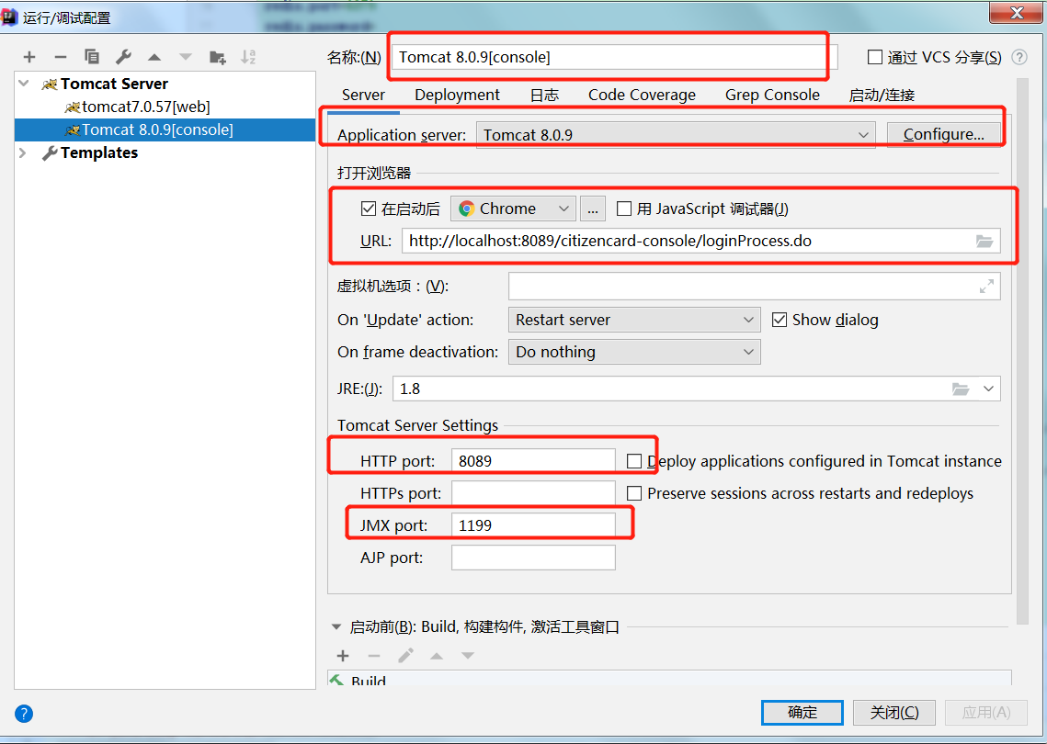Screen dimensions: 1047x744
Task: Switch to the Server tab
Action: [363, 95]
